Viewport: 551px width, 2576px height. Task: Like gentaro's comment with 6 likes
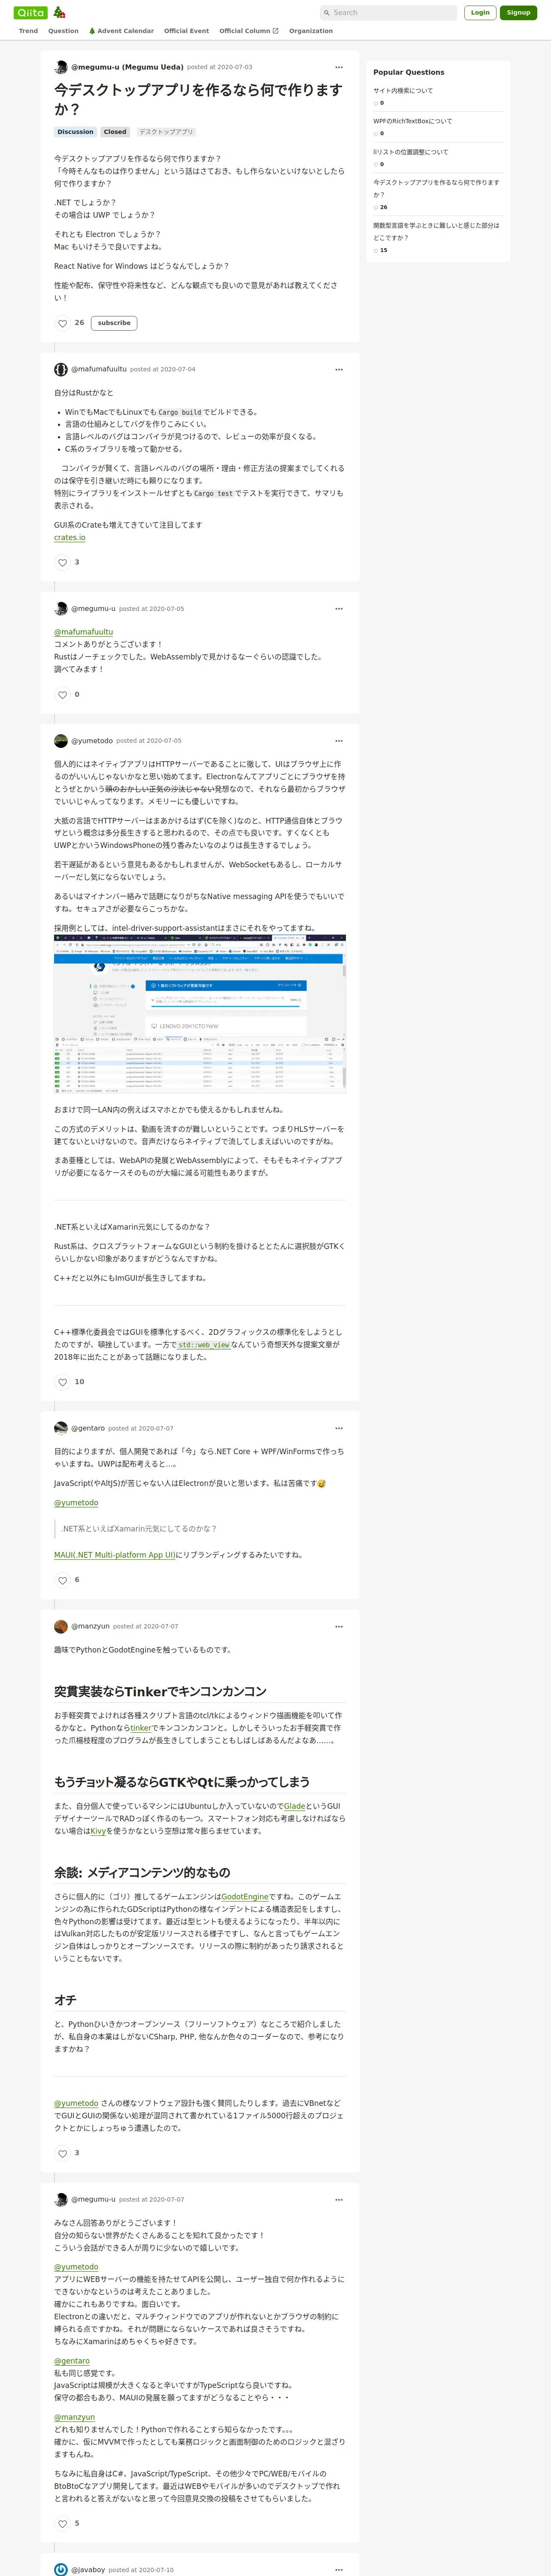click(62, 1581)
